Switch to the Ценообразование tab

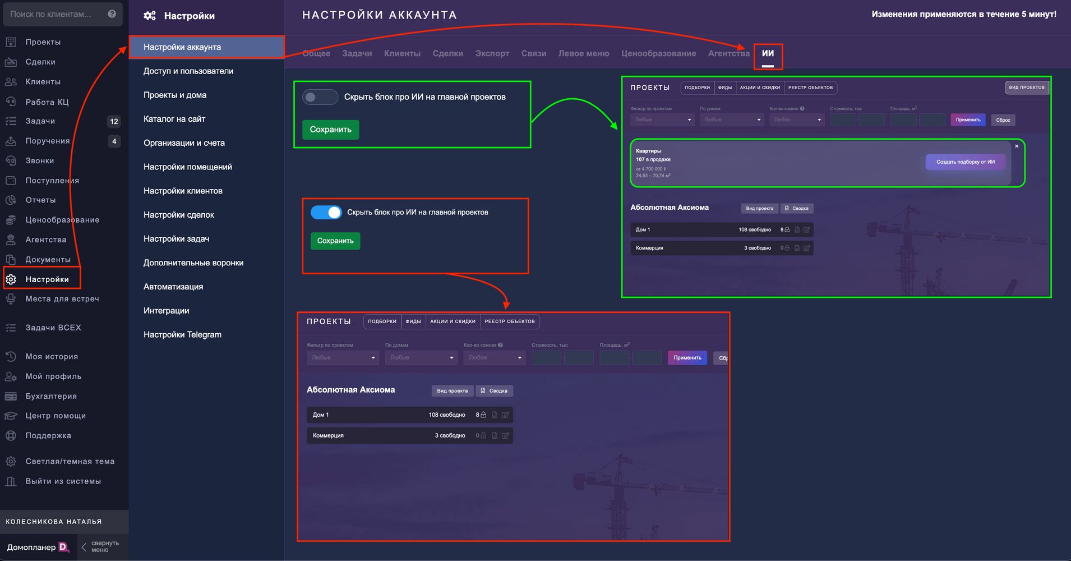pos(658,54)
